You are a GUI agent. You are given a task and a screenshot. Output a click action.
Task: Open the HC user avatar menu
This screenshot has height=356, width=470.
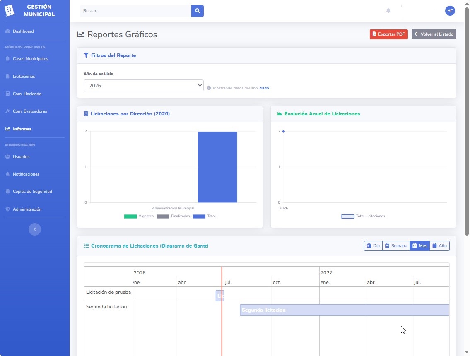[x=450, y=11]
